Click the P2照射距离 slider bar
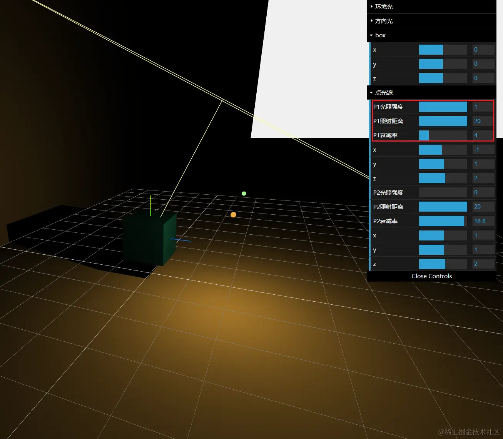Screen dimensions: 503x439 [443, 207]
